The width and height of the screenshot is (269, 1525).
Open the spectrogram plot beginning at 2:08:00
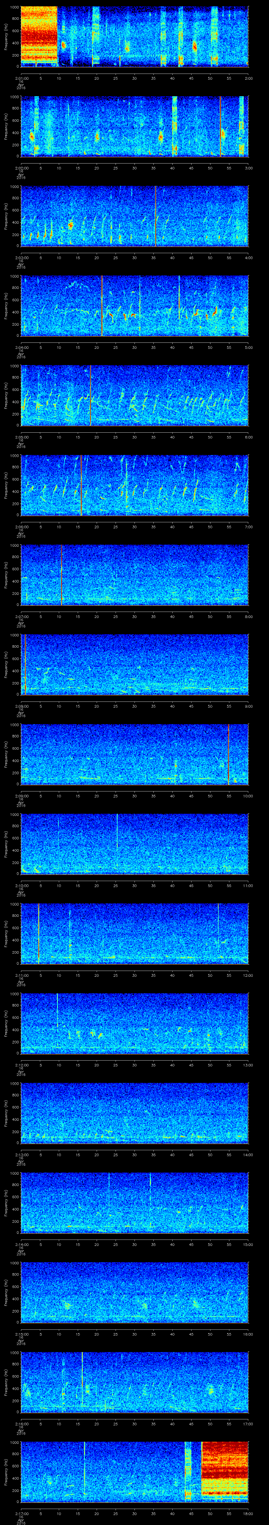click(134, 664)
